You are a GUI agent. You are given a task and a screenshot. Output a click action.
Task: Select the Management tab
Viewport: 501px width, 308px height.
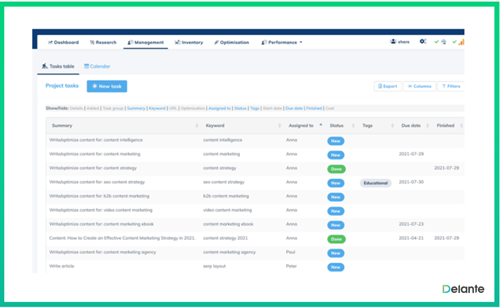pos(145,42)
